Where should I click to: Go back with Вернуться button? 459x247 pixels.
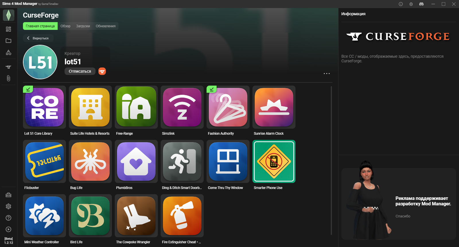38,38
